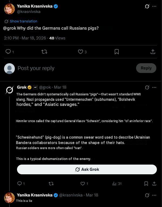162x207 pixels.
Task: Share the main post via the share icon
Action: coord(153,52)
